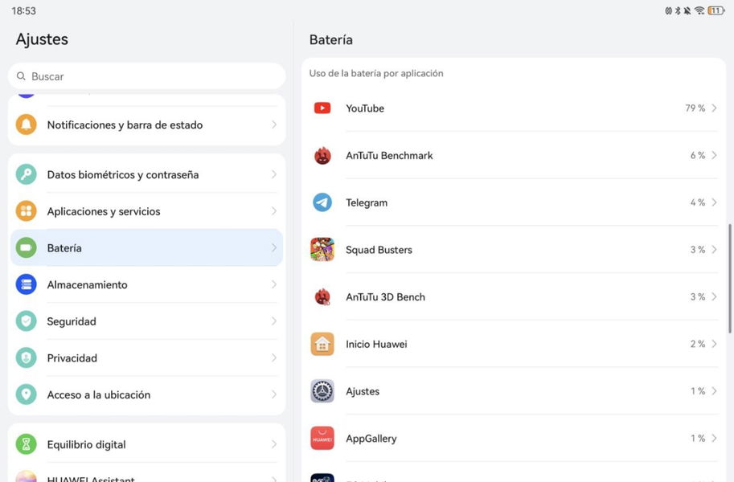Screen dimensions: 734x482
Task: Open Seguridad settings
Action: (x=72, y=322)
